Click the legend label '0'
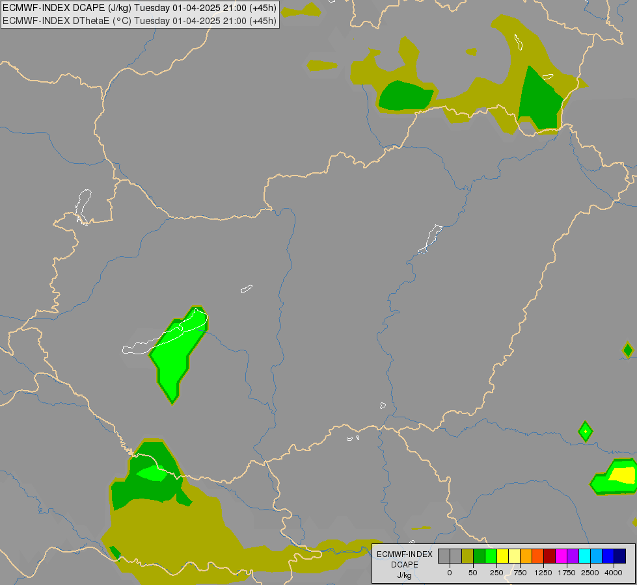This screenshot has height=585, width=637. point(450,573)
